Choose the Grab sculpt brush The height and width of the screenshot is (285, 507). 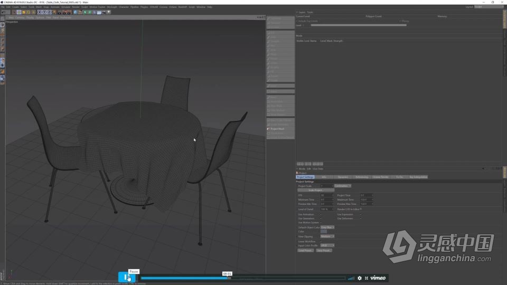pyautogui.click(x=280, y=37)
